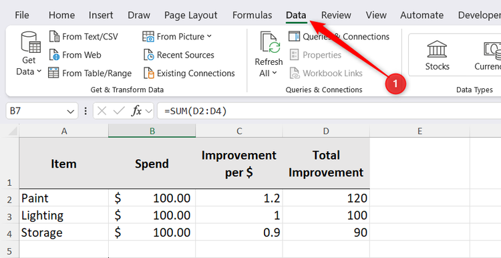Select Lighting's $100.00 spend cell
The width and height of the screenshot is (501, 258).
point(152,215)
